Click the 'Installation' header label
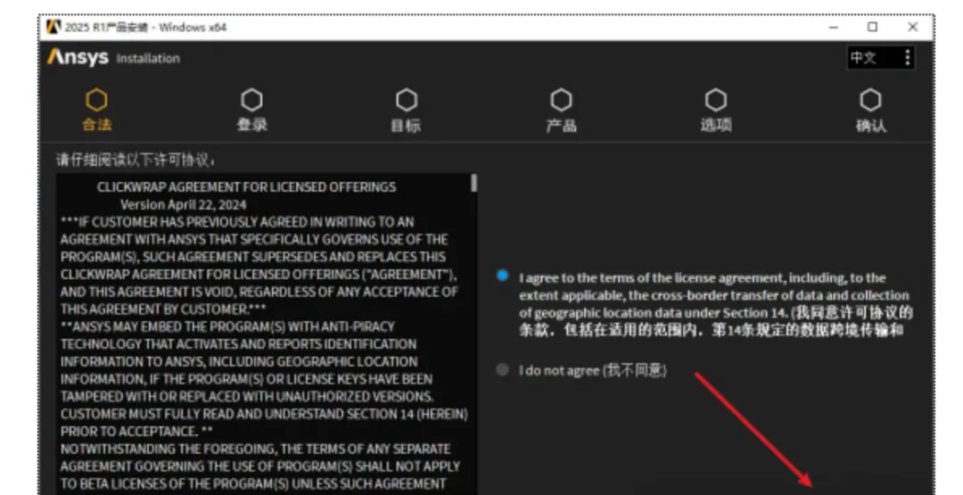963x495 pixels. point(148,59)
